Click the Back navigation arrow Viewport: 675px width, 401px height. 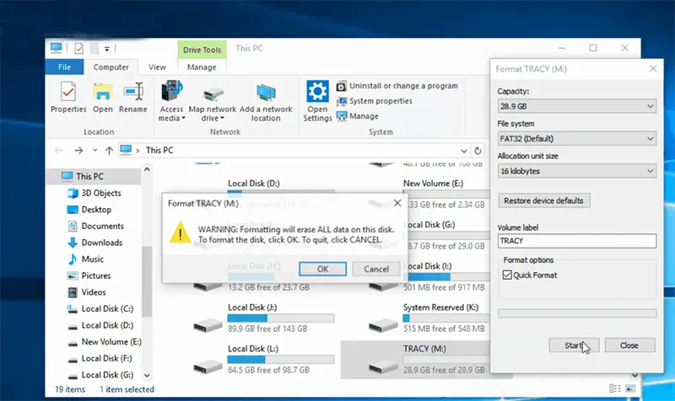[x=58, y=151]
